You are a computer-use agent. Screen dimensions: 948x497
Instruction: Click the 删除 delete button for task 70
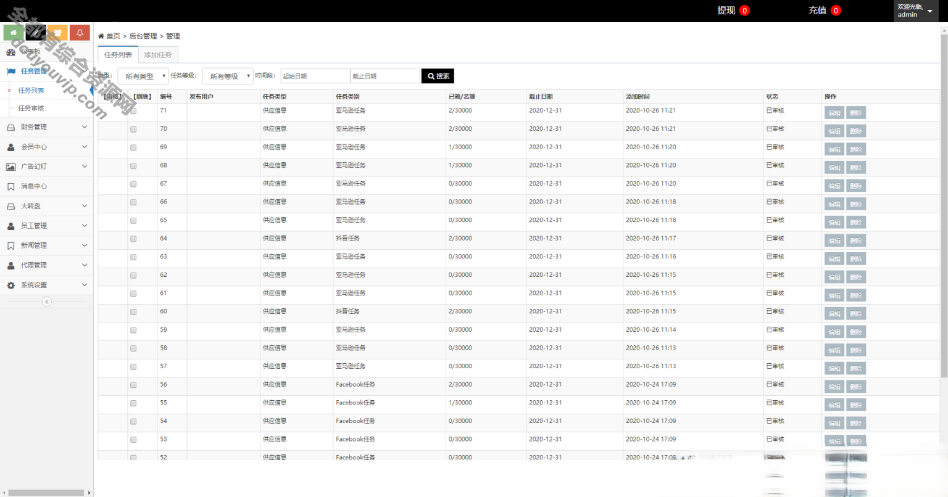[x=856, y=131]
